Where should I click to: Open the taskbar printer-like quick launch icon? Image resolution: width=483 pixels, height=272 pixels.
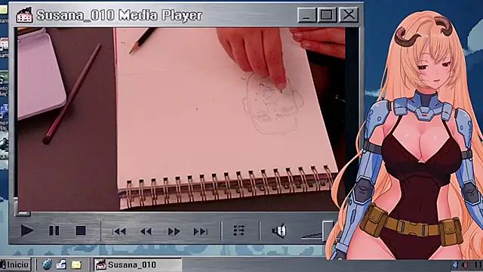click(x=61, y=264)
